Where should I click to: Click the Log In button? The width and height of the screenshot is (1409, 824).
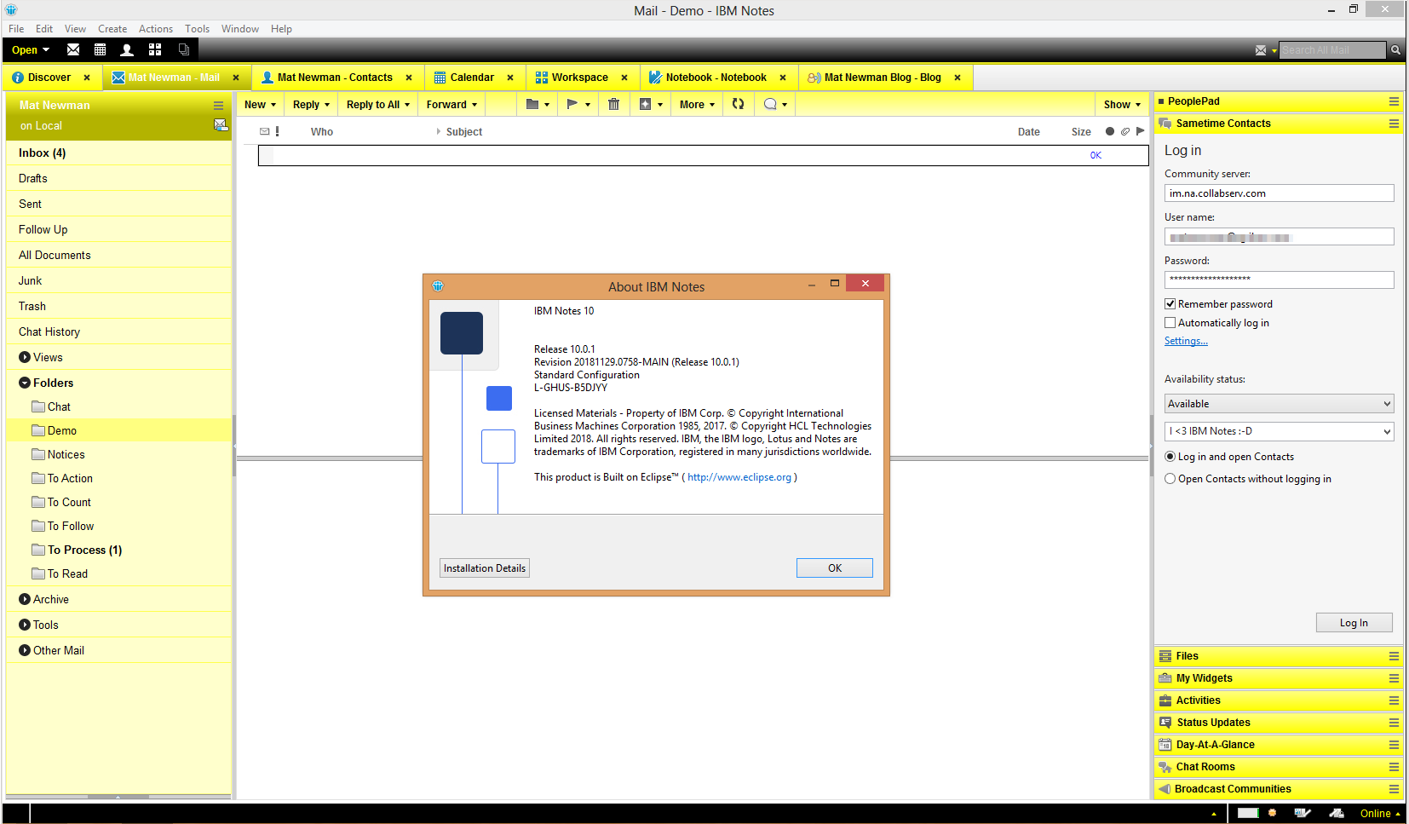click(1354, 623)
